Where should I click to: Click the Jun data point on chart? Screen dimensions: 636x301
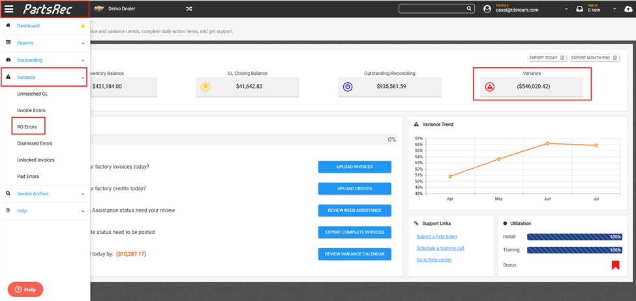[547, 143]
